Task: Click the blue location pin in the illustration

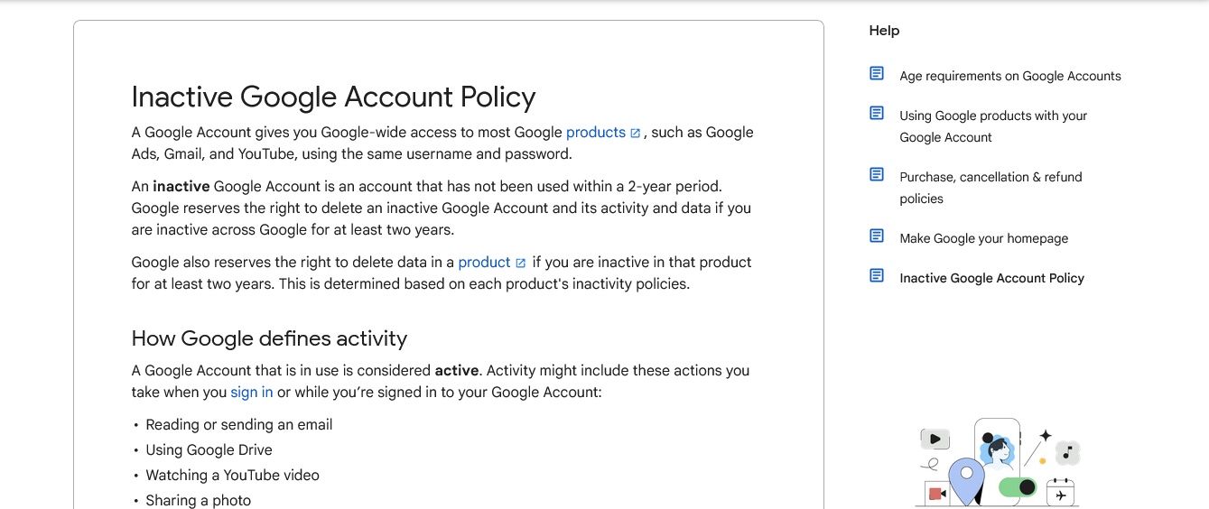Action: 966,480
